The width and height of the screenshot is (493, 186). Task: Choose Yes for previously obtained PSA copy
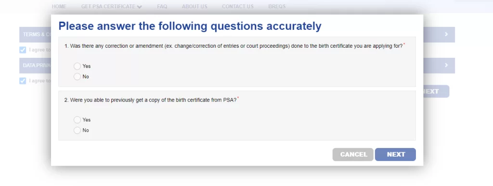[x=77, y=120]
